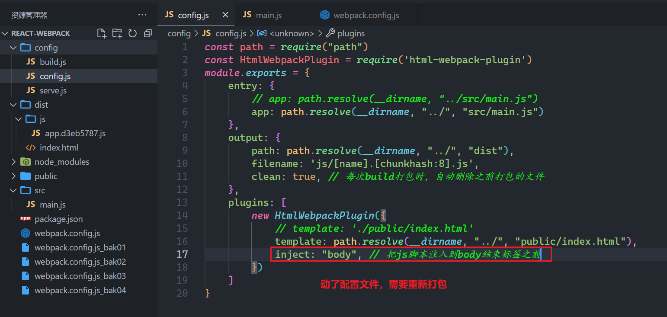Image resolution: width=667 pixels, height=317 pixels.
Task: Click the New Folder icon
Action: click(117, 33)
